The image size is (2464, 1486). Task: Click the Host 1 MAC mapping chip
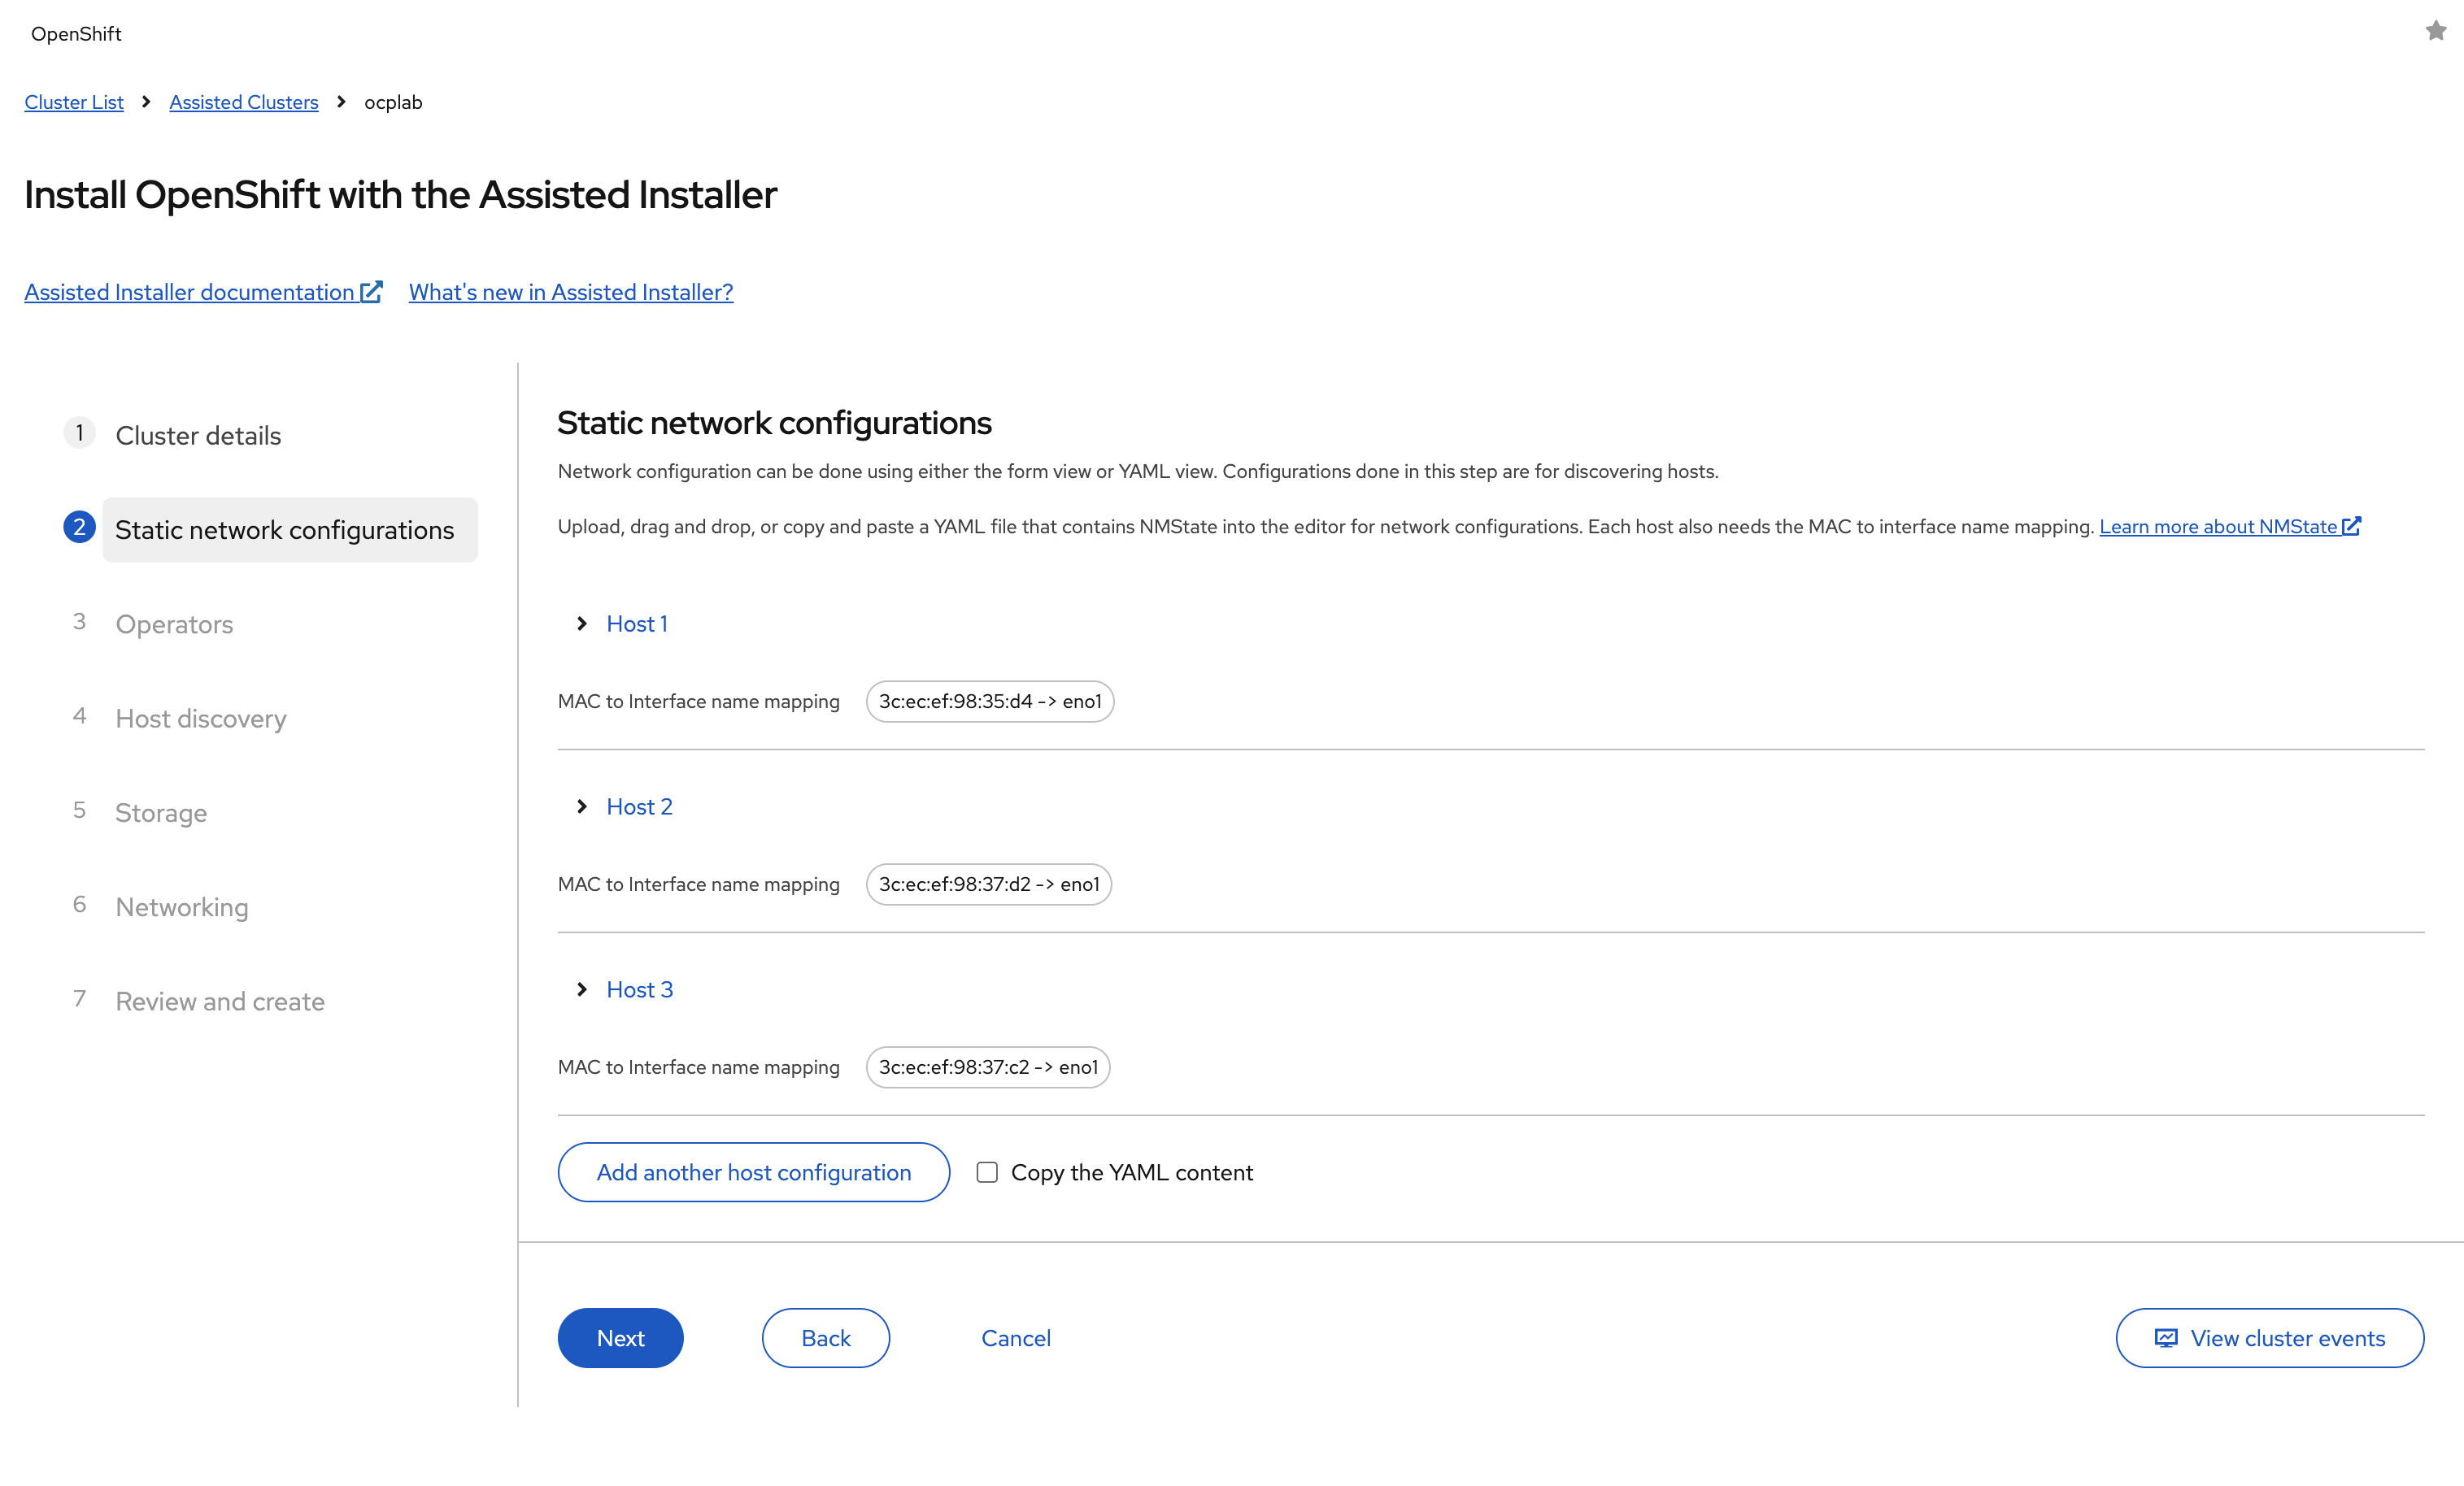pyautogui.click(x=990, y=702)
